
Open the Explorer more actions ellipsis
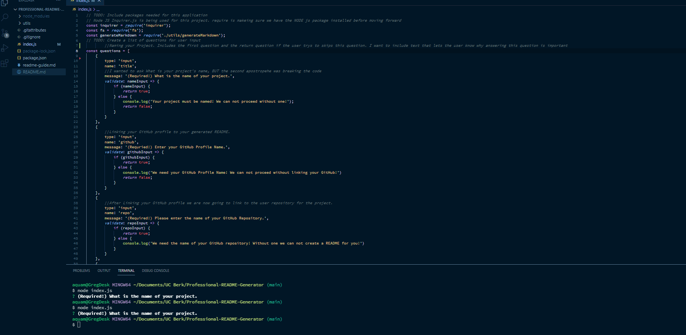point(58,1)
